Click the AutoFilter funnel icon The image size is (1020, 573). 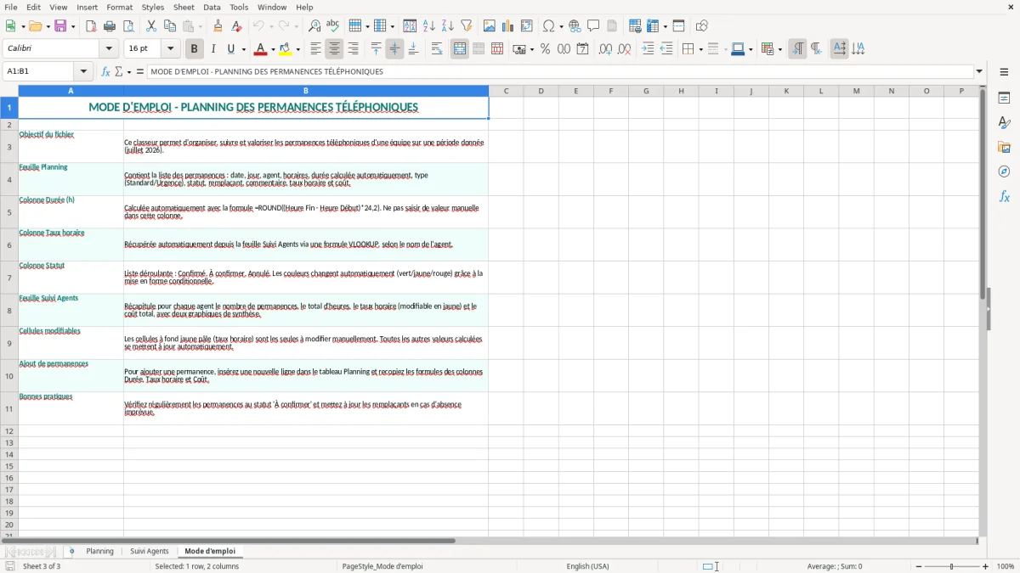pyautogui.click(x=466, y=26)
